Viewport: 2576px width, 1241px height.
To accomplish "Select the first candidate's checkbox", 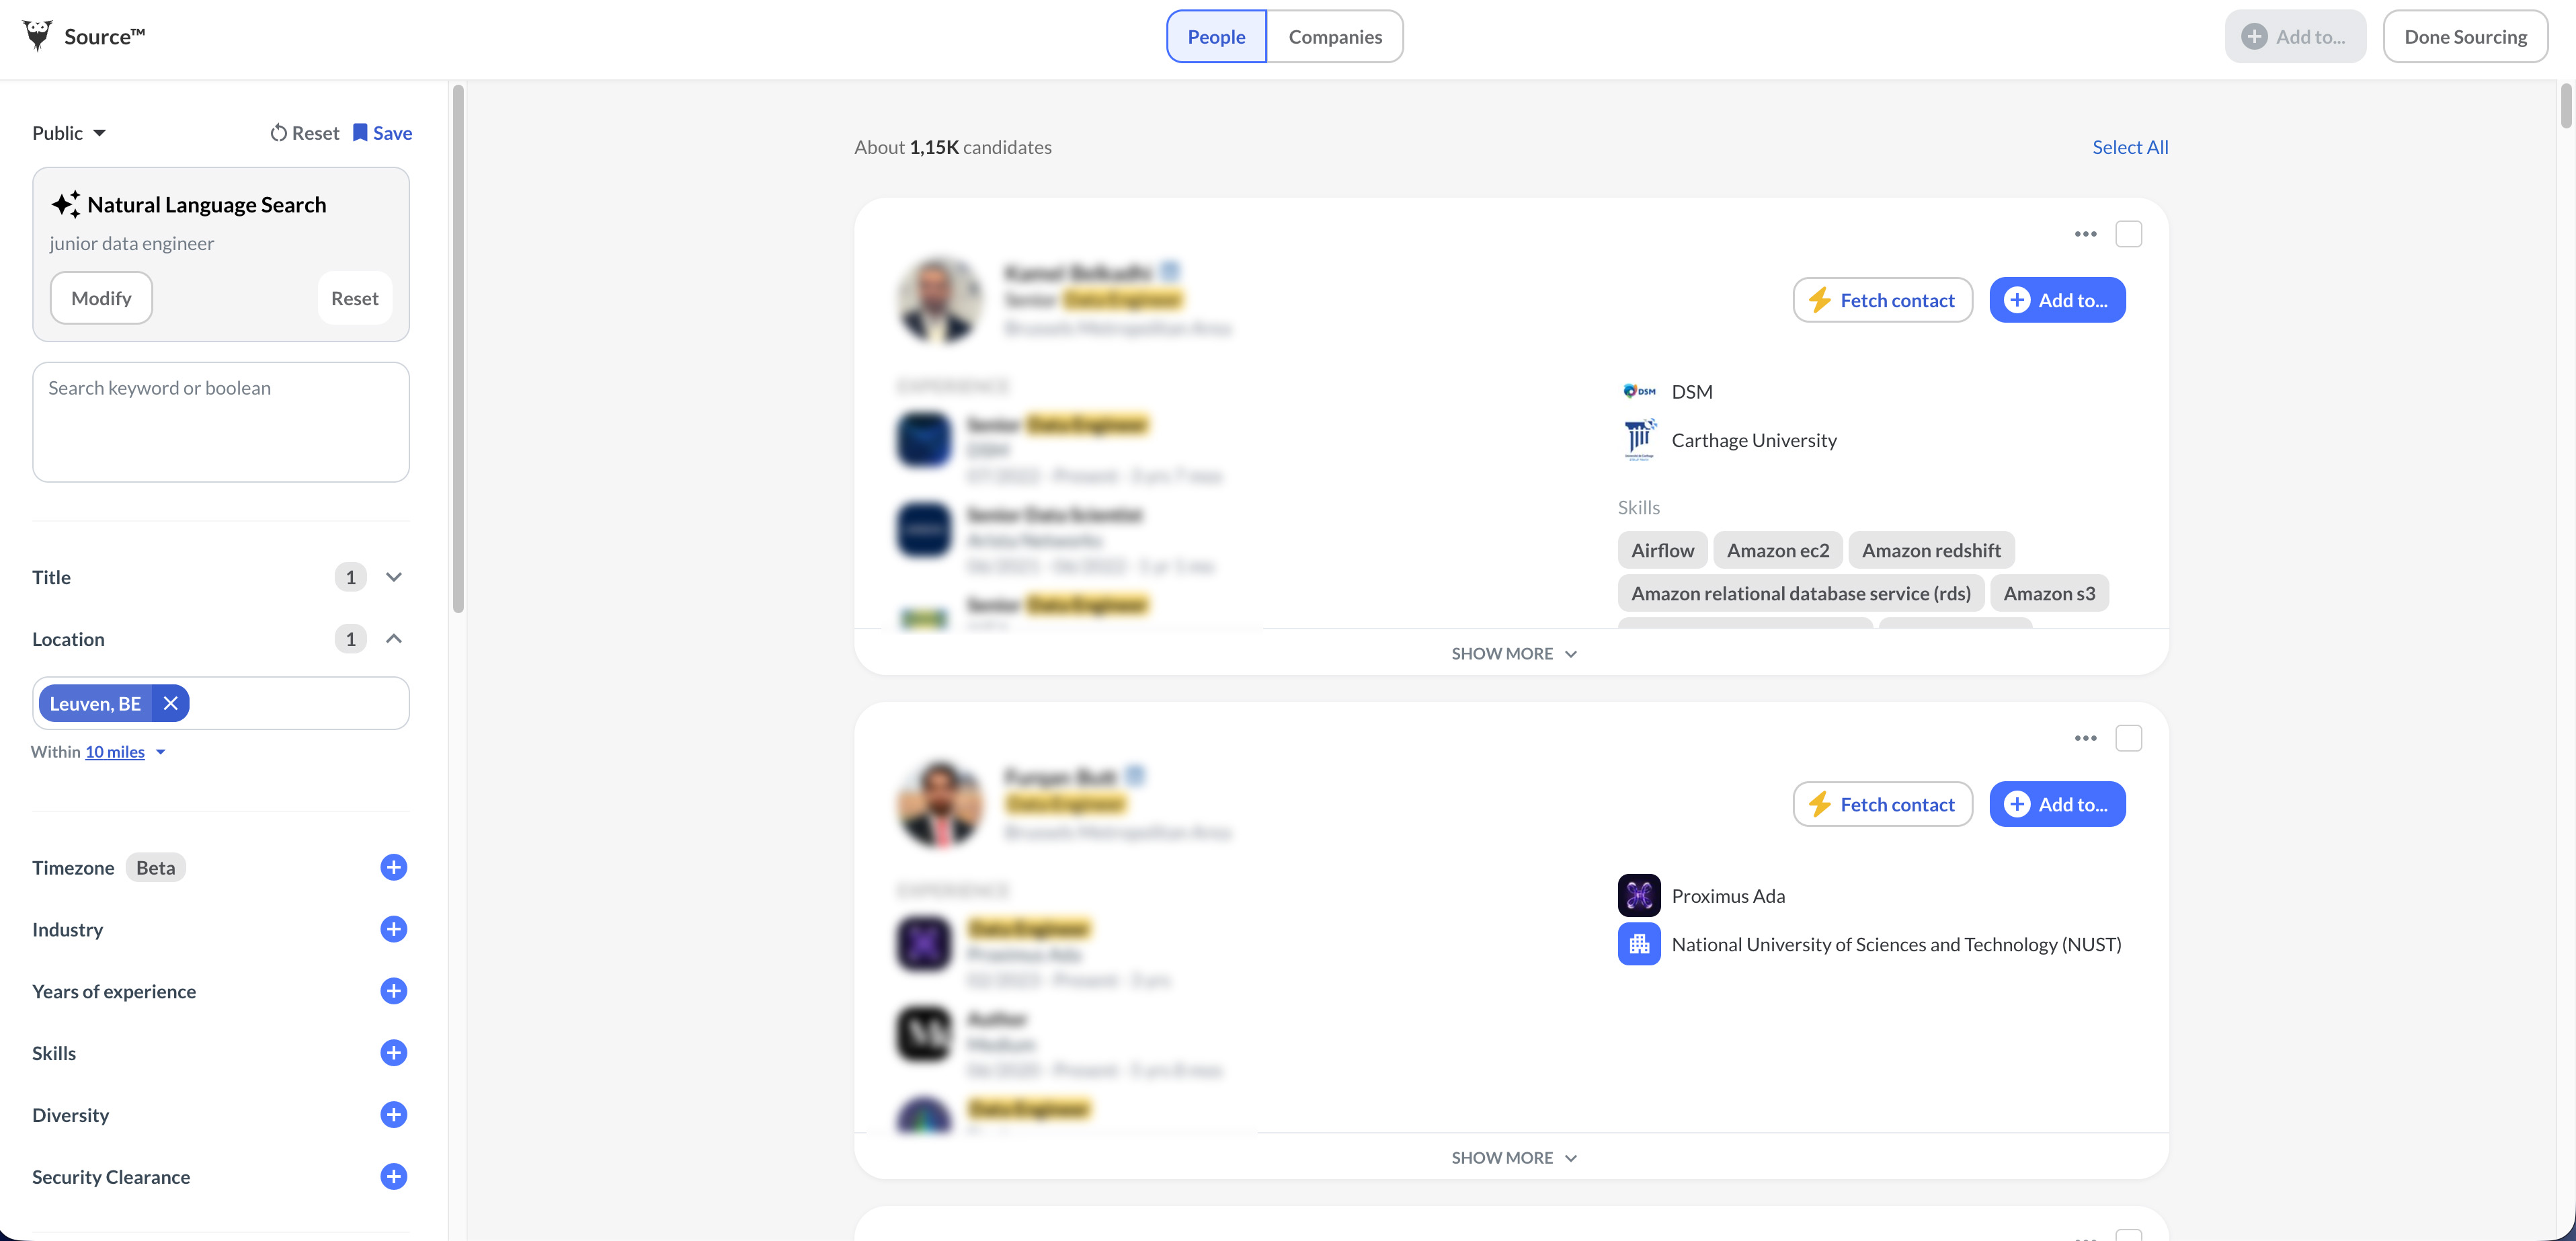I will click(x=2128, y=234).
